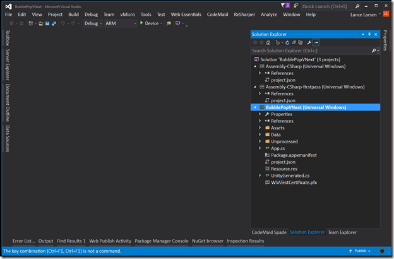Open the Properties side tab
The height and width of the screenshot is (259, 394).
click(385, 40)
